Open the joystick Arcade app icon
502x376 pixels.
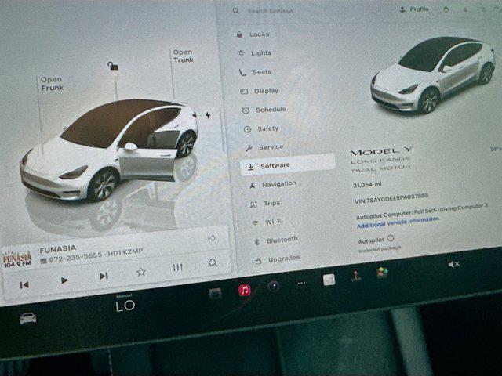(355, 276)
